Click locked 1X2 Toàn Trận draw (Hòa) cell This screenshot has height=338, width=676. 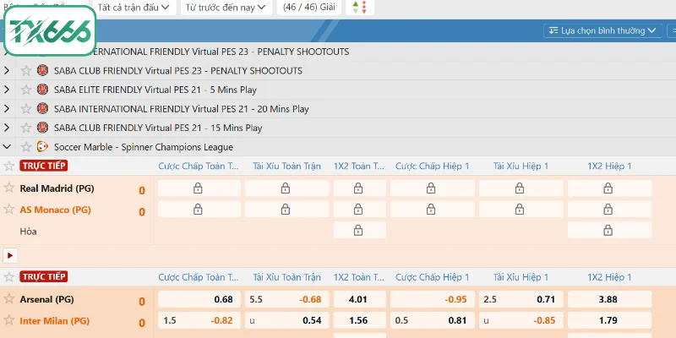point(360,230)
